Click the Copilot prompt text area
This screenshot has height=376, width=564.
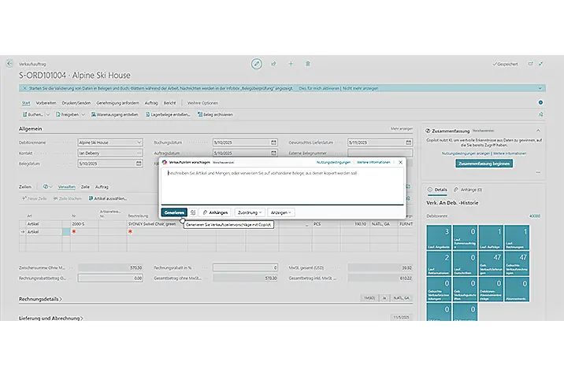pyautogui.click(x=282, y=186)
